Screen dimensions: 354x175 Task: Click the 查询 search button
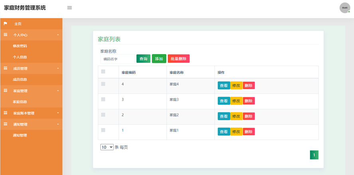click(144, 58)
